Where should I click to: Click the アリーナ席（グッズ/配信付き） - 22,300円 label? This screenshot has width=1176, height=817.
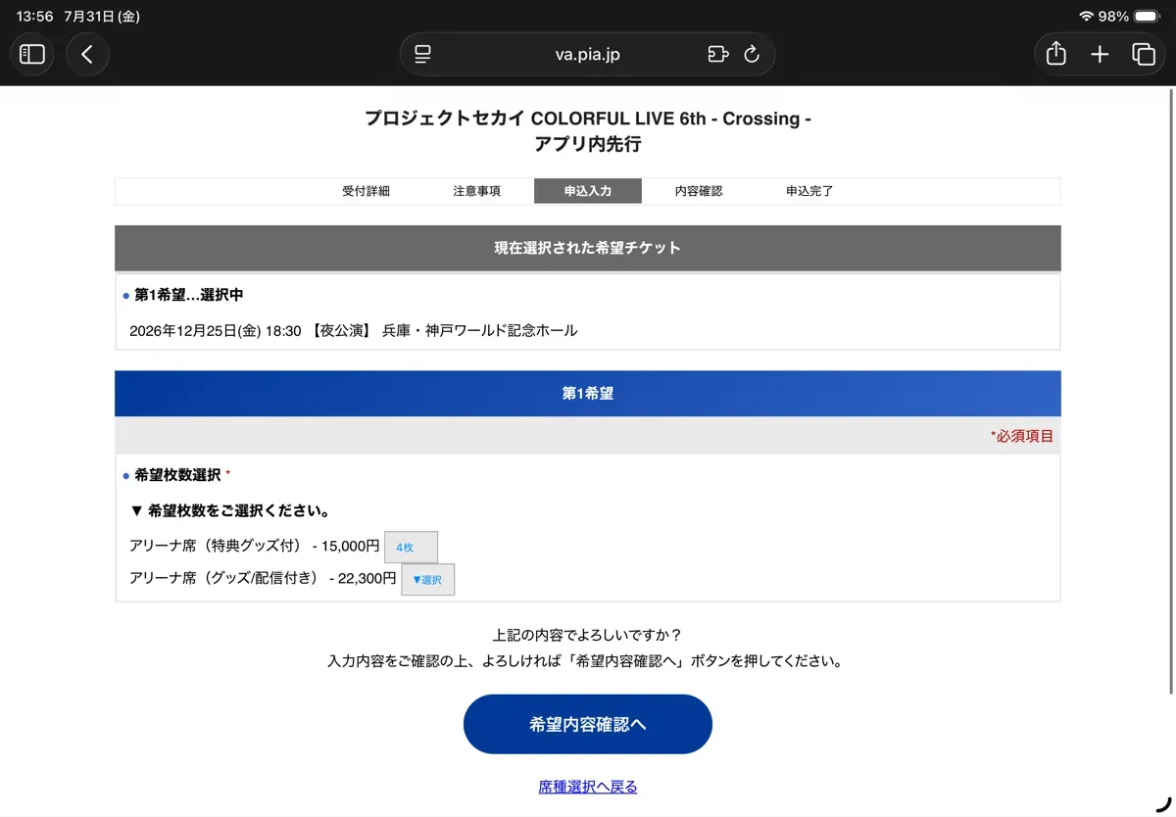(x=263, y=579)
